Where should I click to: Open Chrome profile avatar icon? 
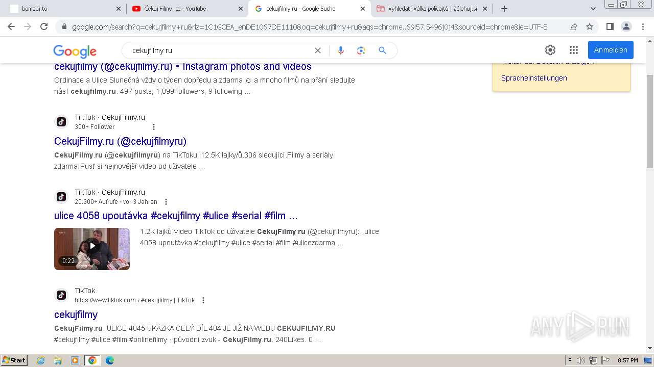626,27
